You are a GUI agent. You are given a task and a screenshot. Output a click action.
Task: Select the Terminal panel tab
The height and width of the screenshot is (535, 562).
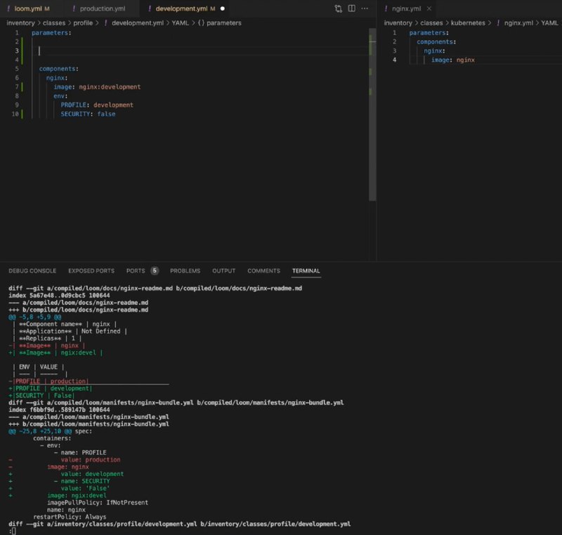[306, 271]
